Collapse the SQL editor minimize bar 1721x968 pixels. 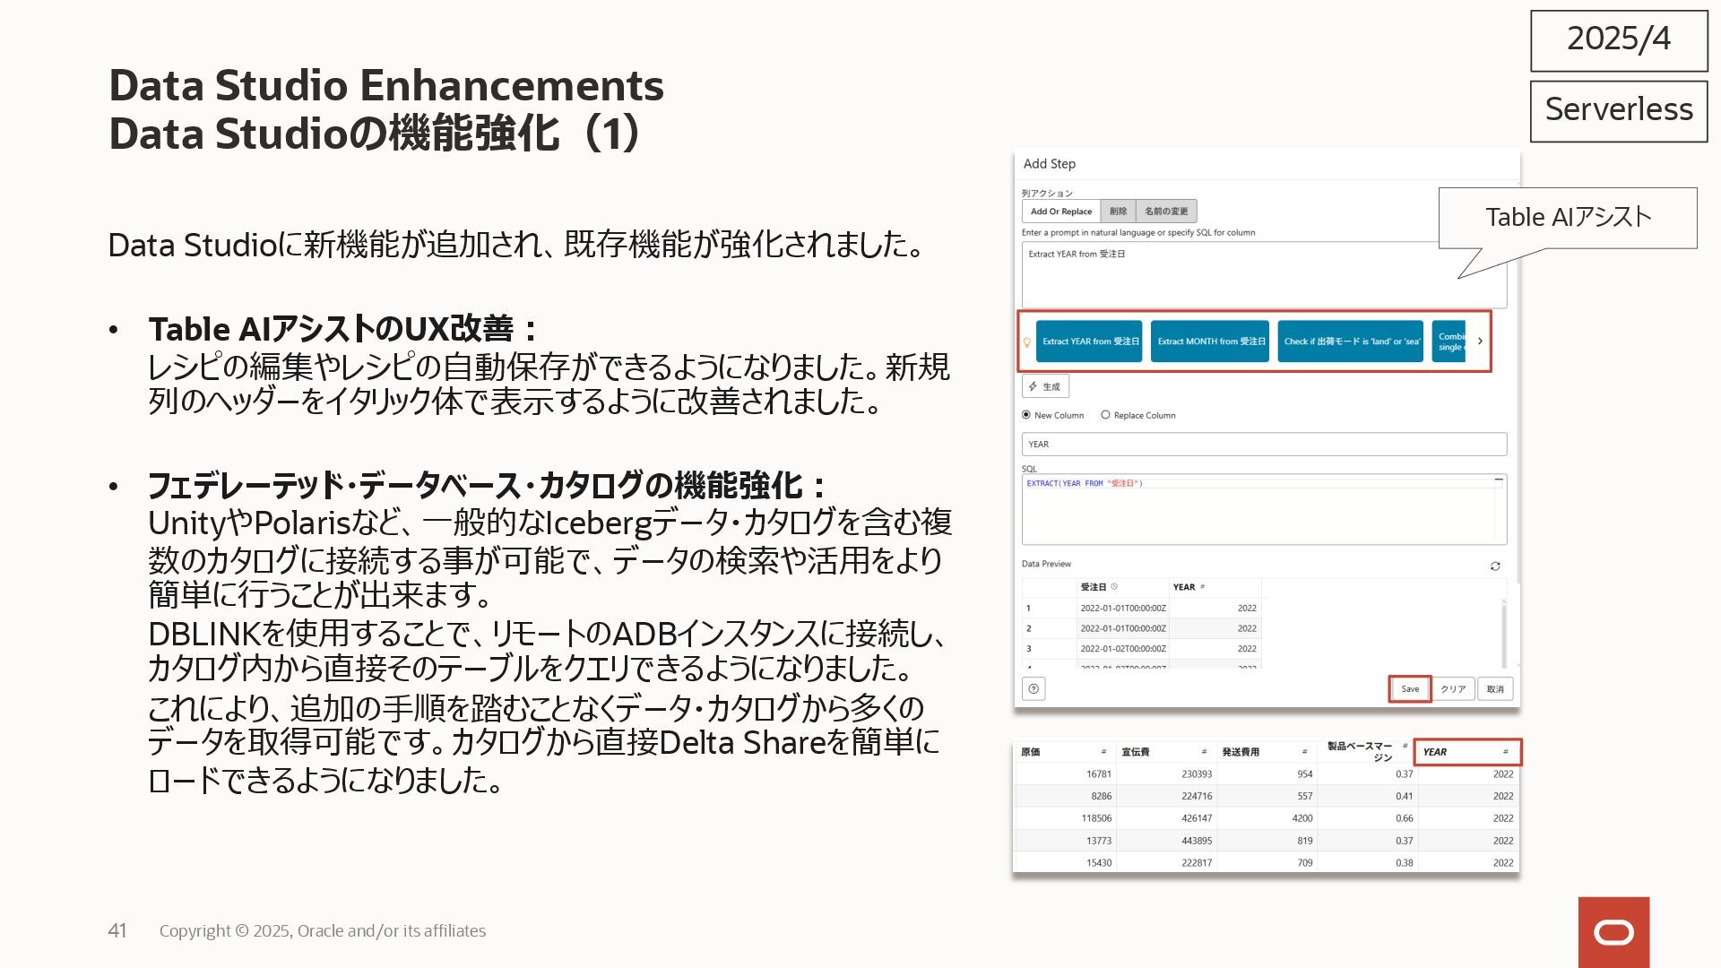coord(1499,480)
